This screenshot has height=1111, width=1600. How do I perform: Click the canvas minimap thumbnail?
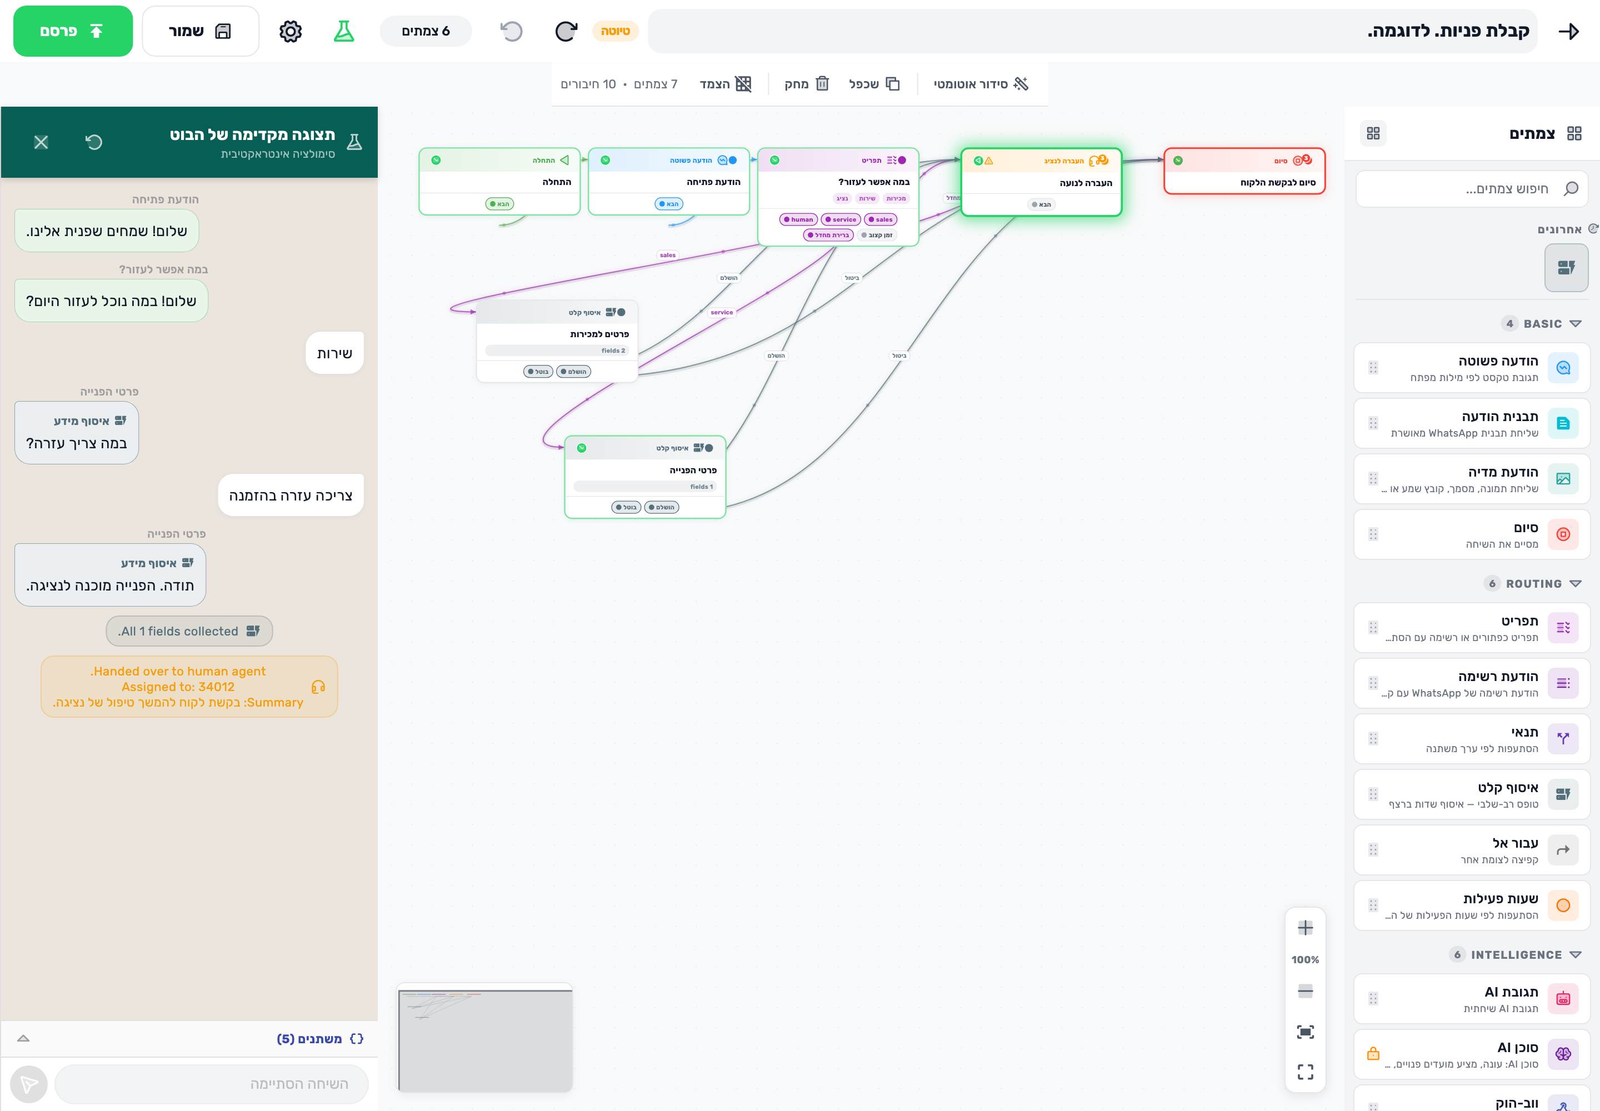pos(484,1039)
